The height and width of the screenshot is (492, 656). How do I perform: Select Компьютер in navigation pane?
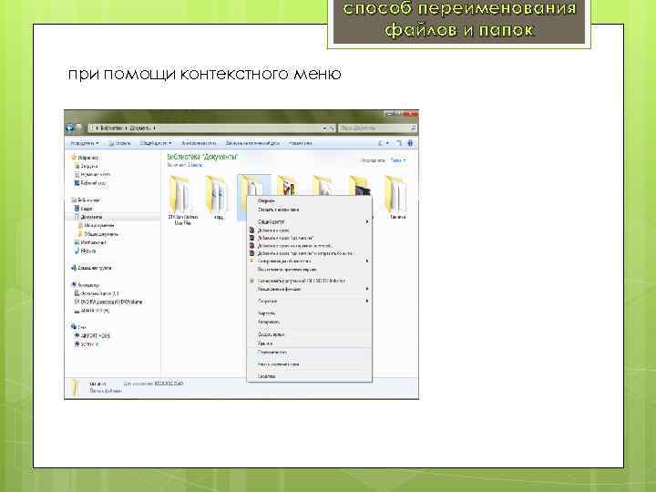[86, 285]
